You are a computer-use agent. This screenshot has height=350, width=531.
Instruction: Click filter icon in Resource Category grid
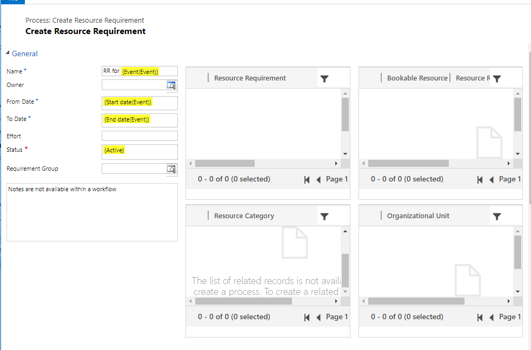point(324,216)
